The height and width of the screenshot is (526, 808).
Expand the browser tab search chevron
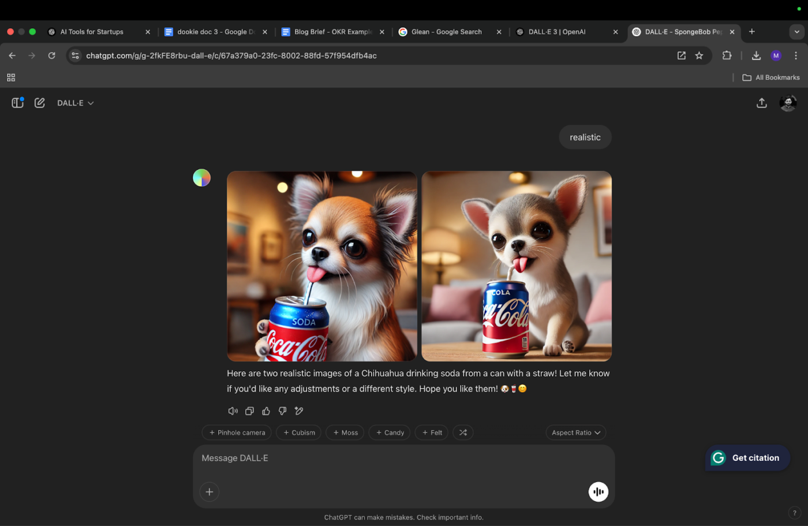(x=796, y=32)
